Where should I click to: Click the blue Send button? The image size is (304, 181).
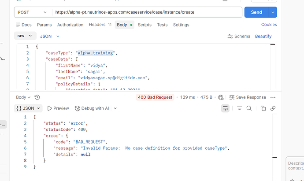point(256,12)
